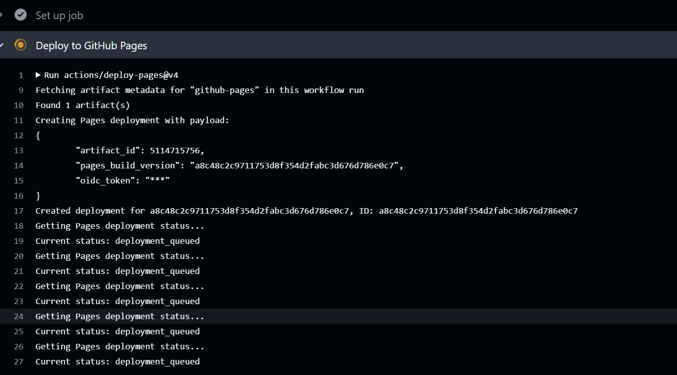Jump to line number 17 link
Screen dimensions: 677x375
click(19, 211)
